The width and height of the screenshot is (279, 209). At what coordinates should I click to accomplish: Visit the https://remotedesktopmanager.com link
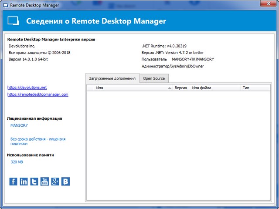[38, 94]
